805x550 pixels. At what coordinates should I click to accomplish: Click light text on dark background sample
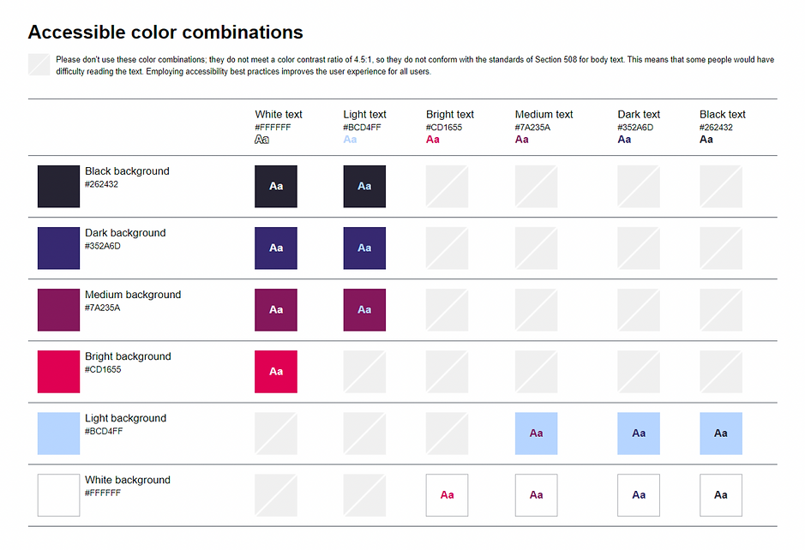364,248
